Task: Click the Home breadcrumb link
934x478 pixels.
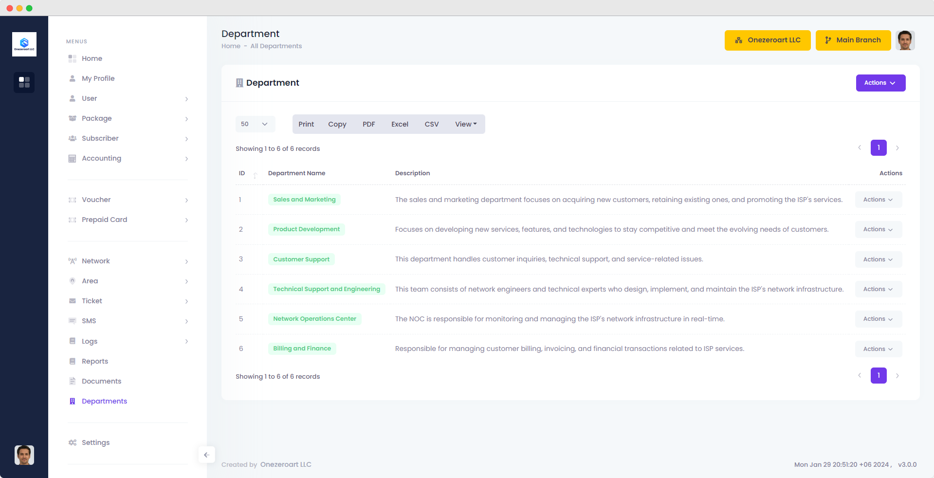Action: click(231, 46)
